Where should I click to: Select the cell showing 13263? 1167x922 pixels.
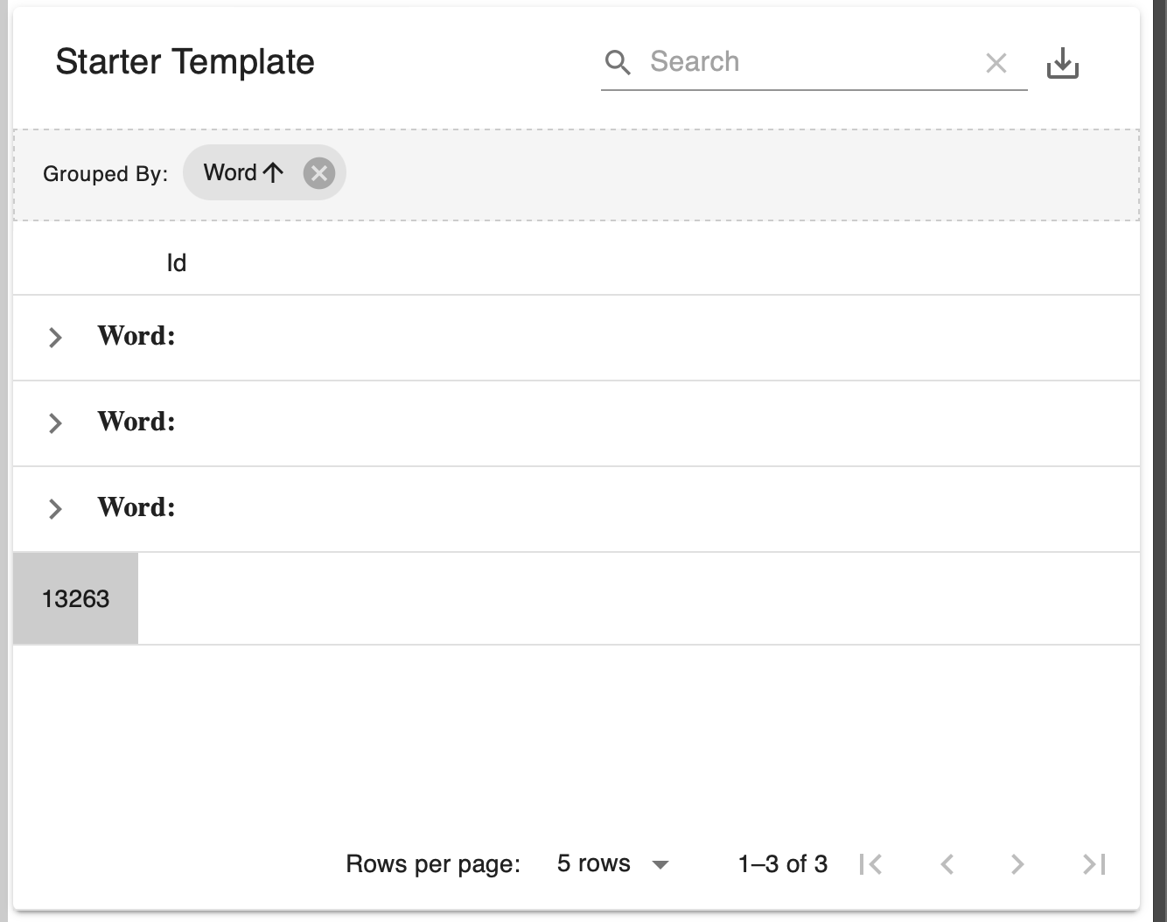tap(75, 598)
